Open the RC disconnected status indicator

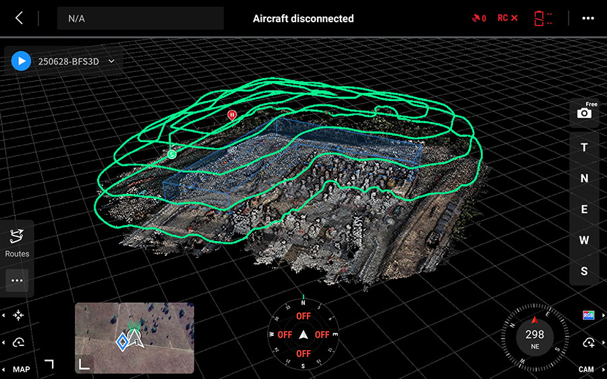[x=507, y=18]
